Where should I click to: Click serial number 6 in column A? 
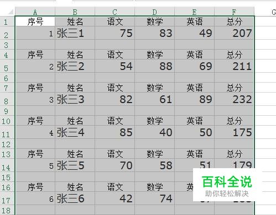35,198
